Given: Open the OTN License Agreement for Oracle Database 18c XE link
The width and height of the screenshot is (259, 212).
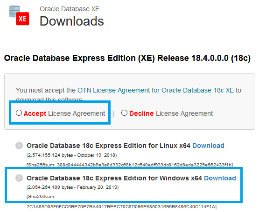Looking at the screenshot, I should 155,90.
